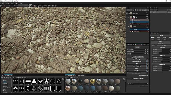Enable the Antialiasing checkbox
171x95 pixels.
pos(147,59)
